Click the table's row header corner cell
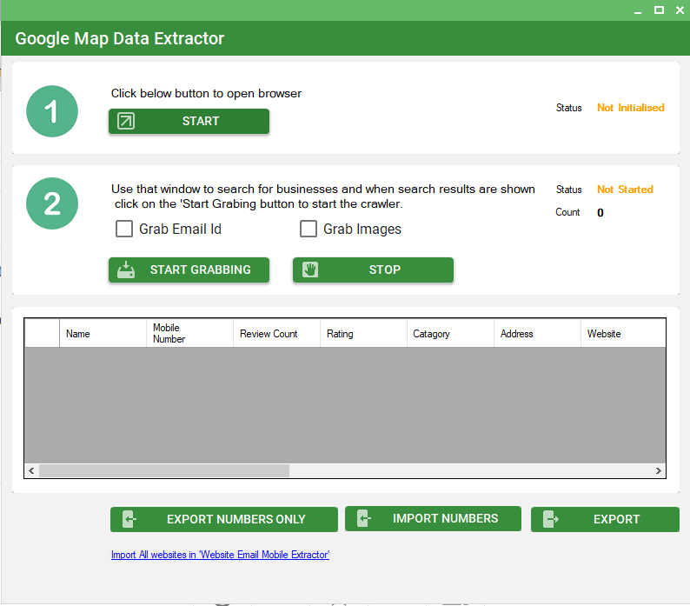Image resolution: width=690 pixels, height=606 pixels. 43,333
